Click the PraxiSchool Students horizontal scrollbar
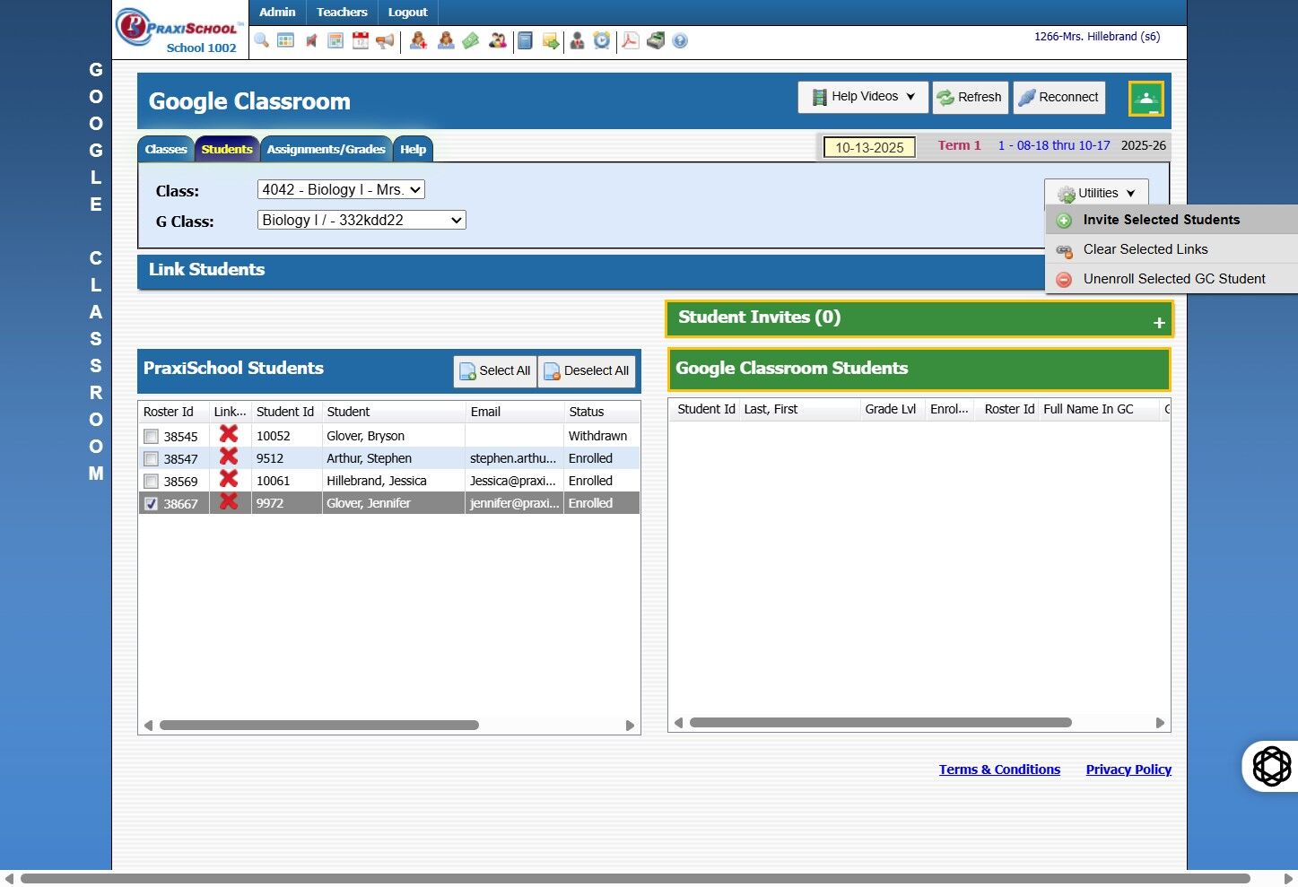This screenshot has height=887, width=1298. 319,725
